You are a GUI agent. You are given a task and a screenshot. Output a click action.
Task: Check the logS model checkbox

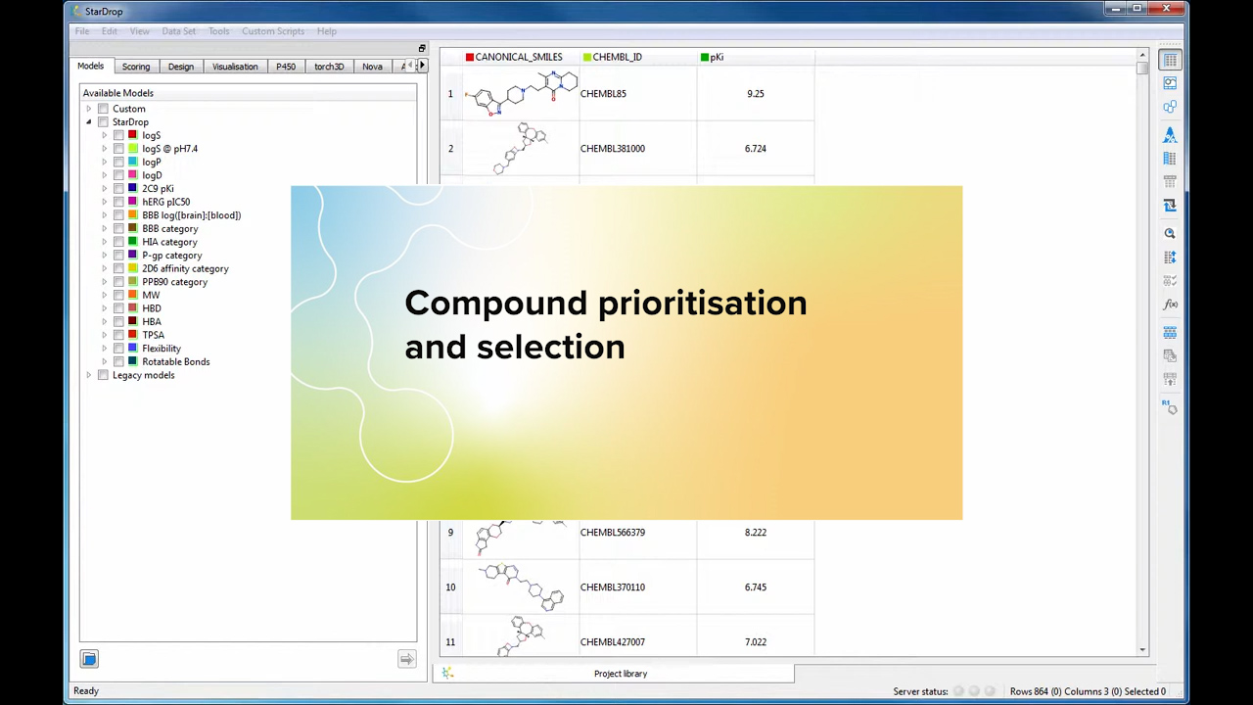pyautogui.click(x=118, y=135)
